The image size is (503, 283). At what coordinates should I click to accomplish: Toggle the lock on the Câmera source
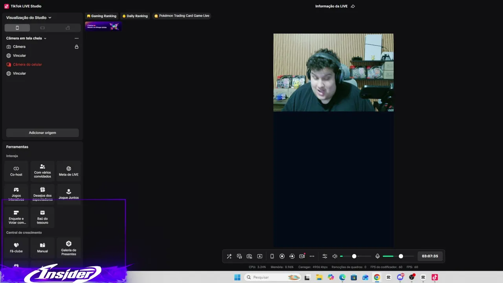[77, 47]
